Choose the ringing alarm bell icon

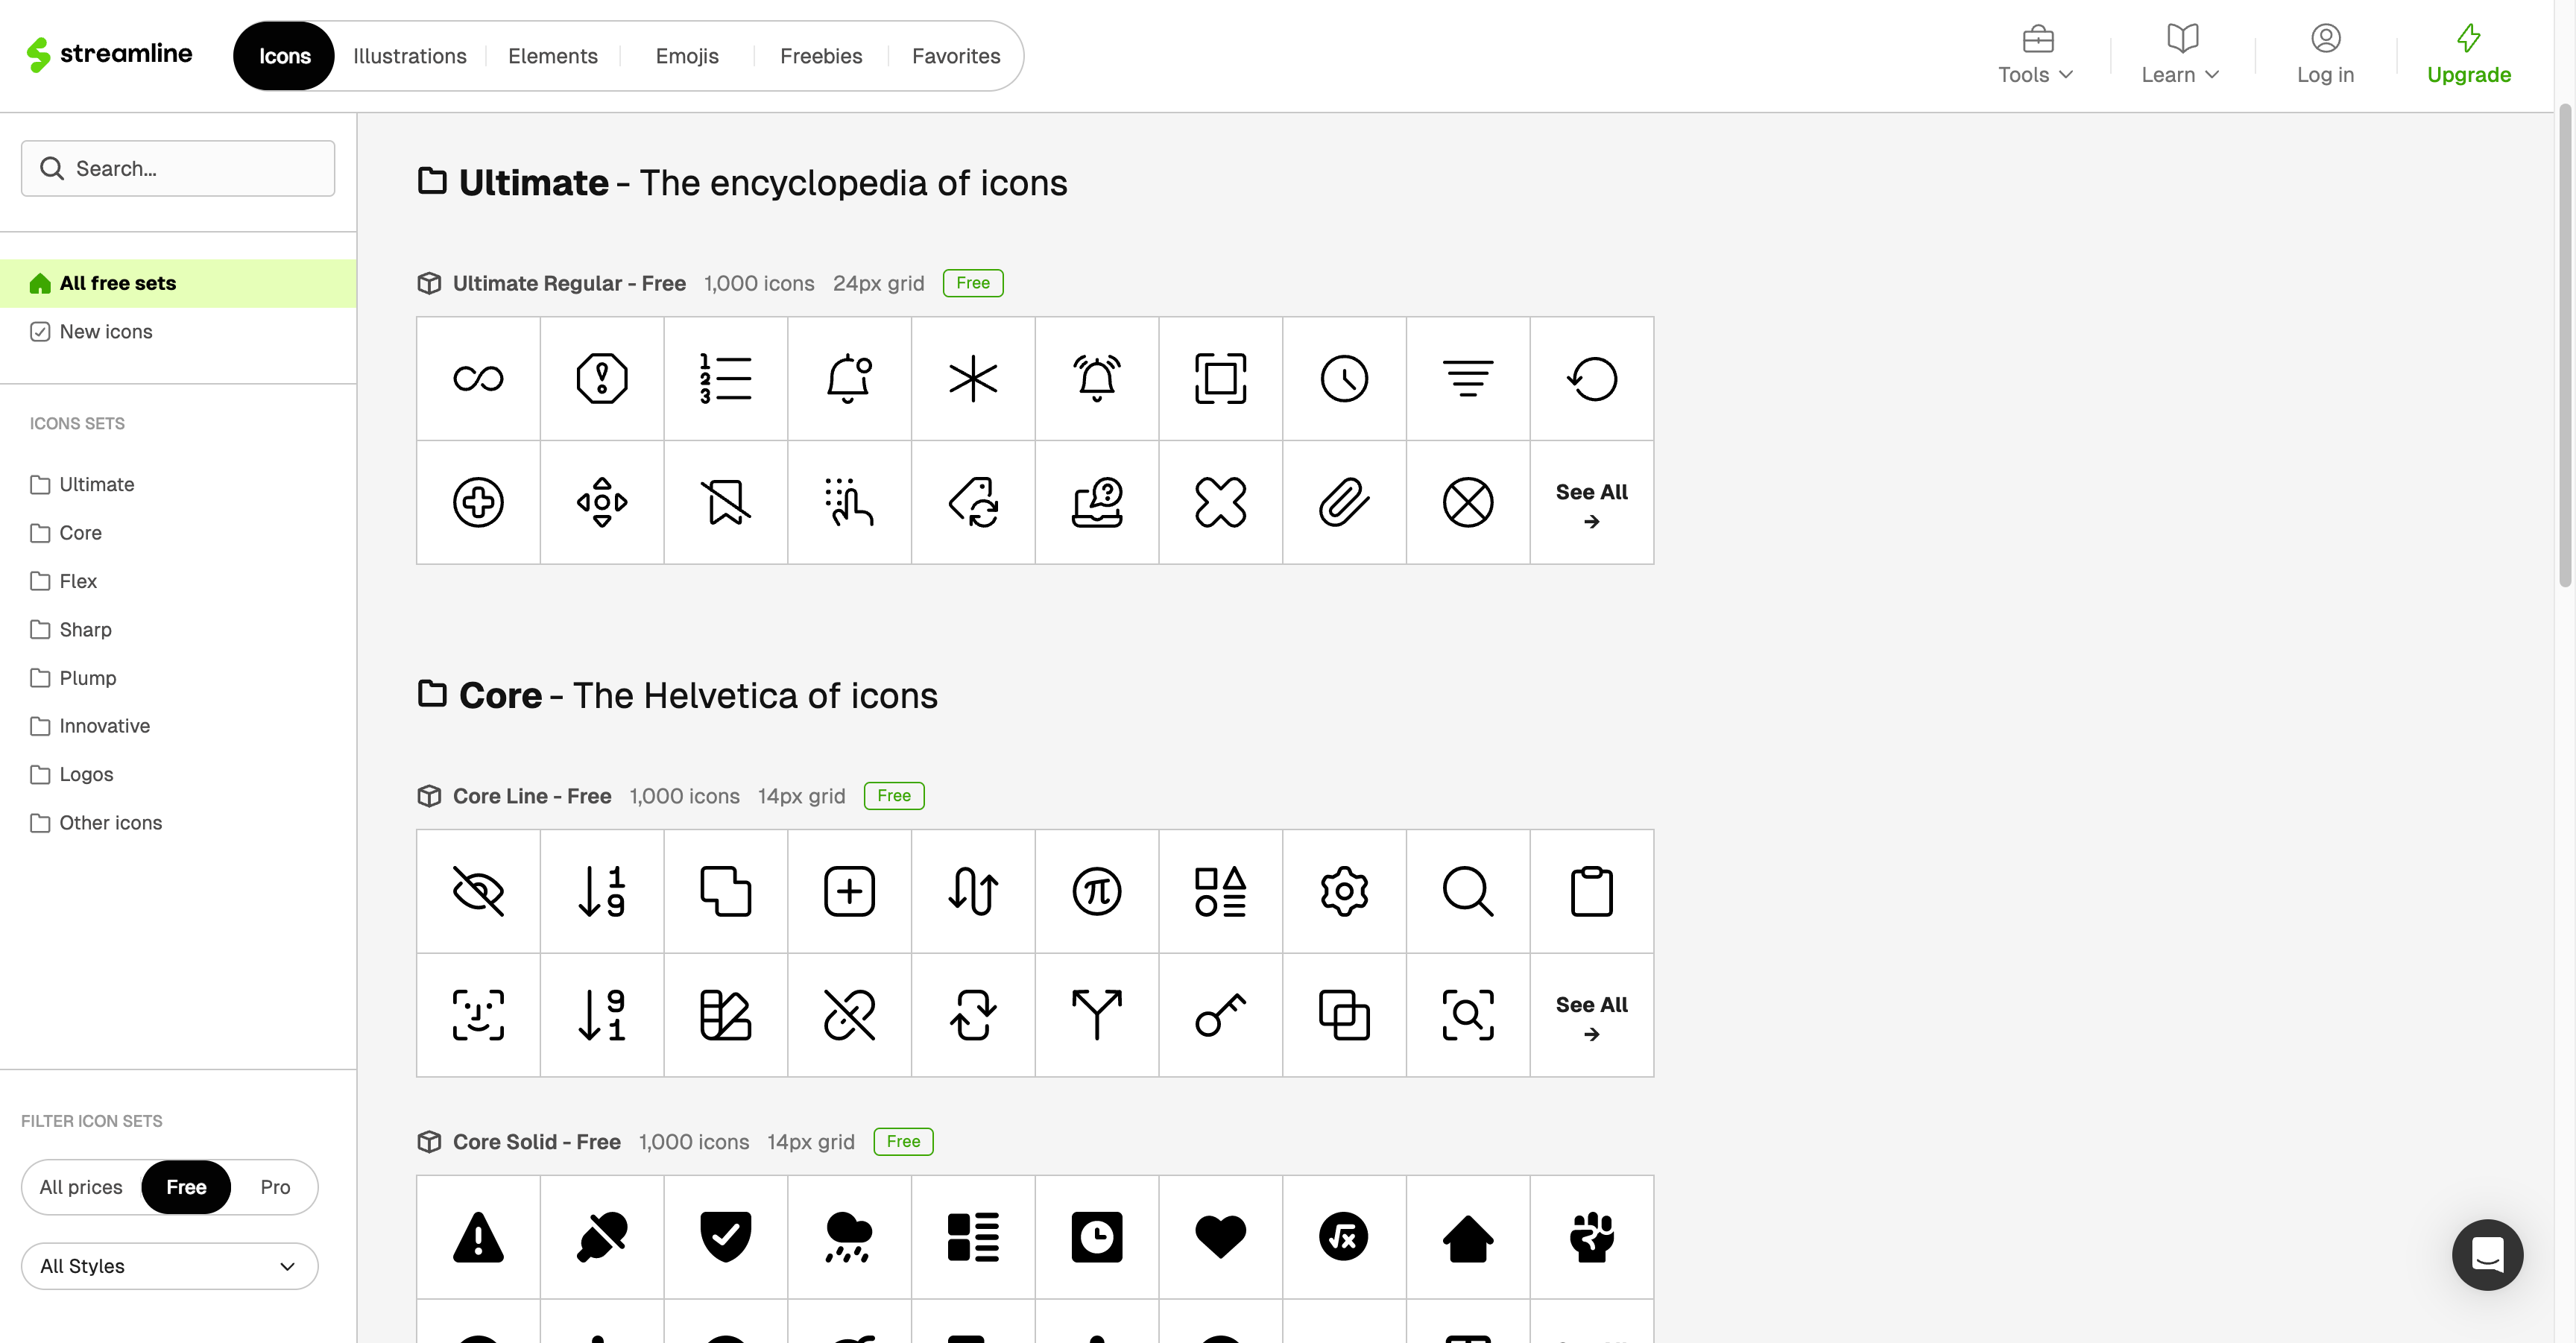tap(1097, 379)
